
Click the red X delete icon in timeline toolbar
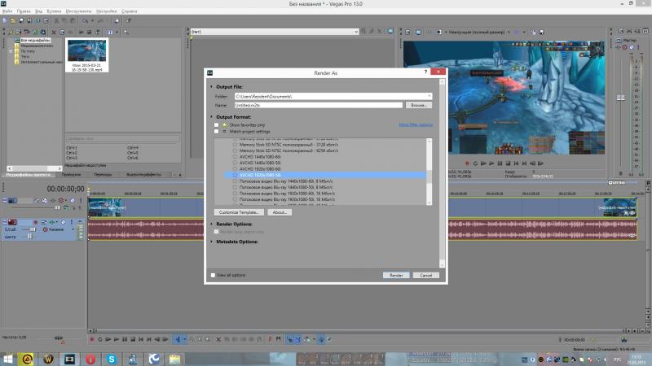tap(218, 339)
